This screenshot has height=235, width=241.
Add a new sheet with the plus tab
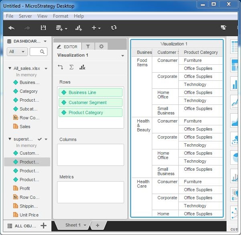[98, 225]
